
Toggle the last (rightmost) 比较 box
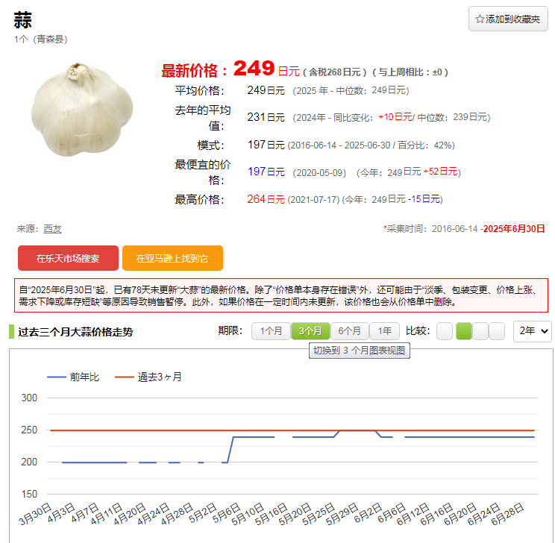(498, 331)
